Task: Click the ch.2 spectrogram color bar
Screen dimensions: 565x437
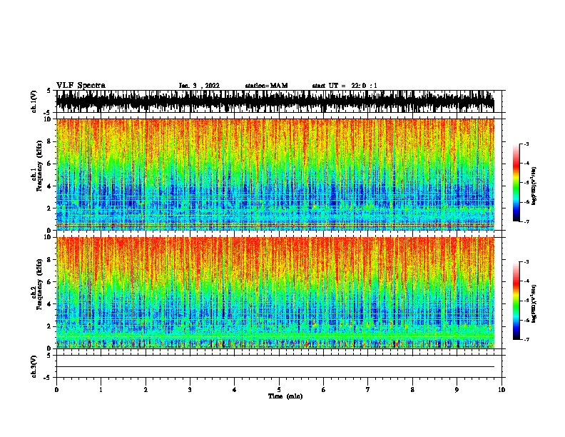Action: tap(516, 301)
